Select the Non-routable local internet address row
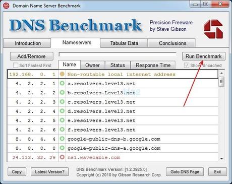The width and height of the screenshot is (232, 184). coord(112,74)
